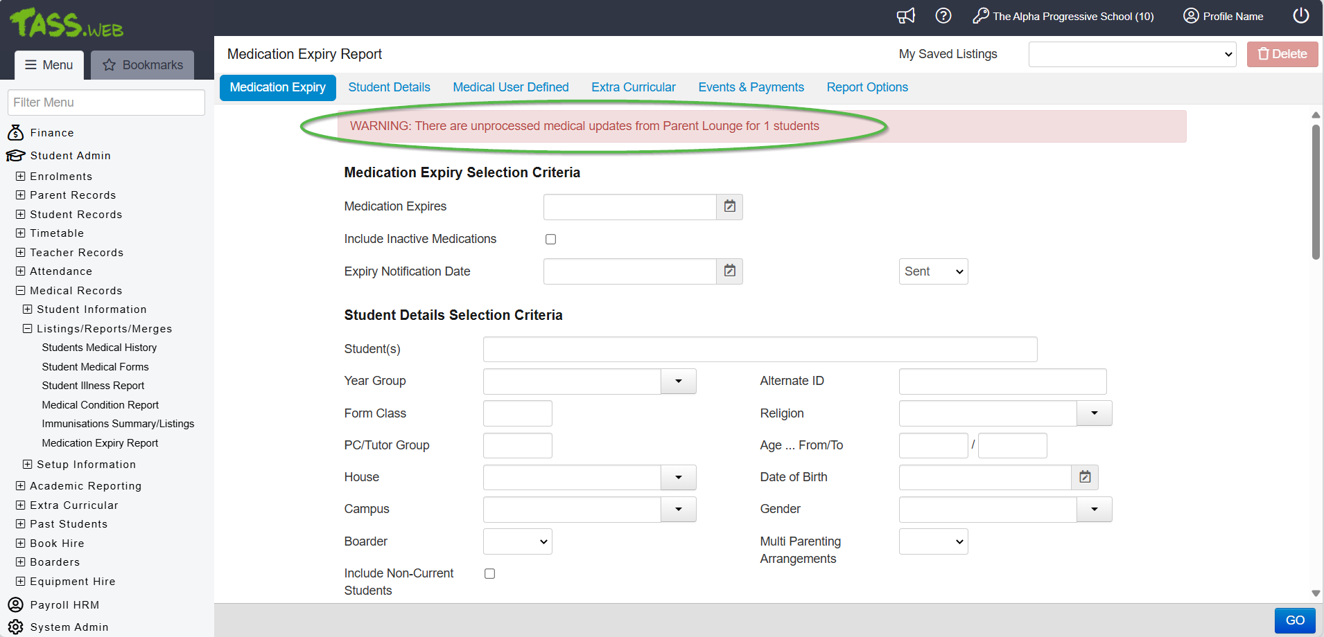Open the help question mark icon
Image resolution: width=1324 pixels, height=637 pixels.
tap(943, 16)
